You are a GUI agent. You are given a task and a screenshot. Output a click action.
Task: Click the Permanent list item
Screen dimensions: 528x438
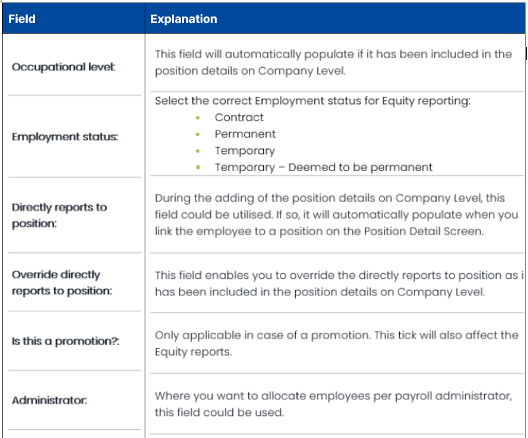coord(245,134)
